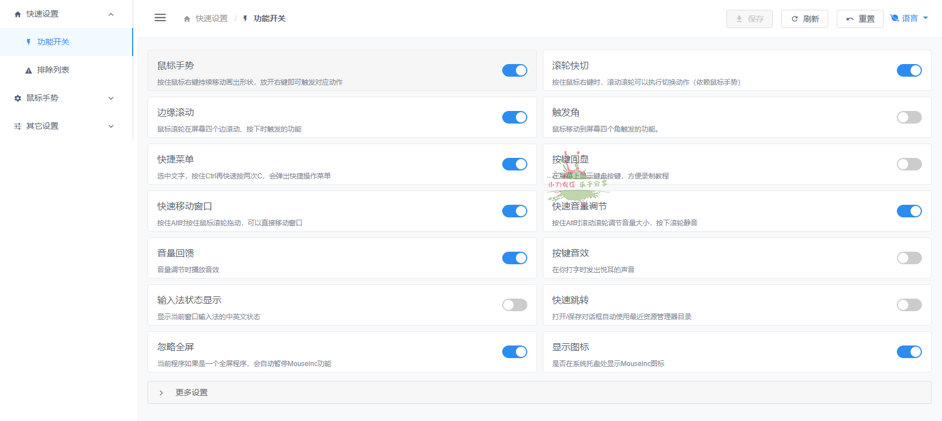Click the home icon in breadcrumb
Image resolution: width=942 pixels, height=421 pixels.
click(x=187, y=19)
